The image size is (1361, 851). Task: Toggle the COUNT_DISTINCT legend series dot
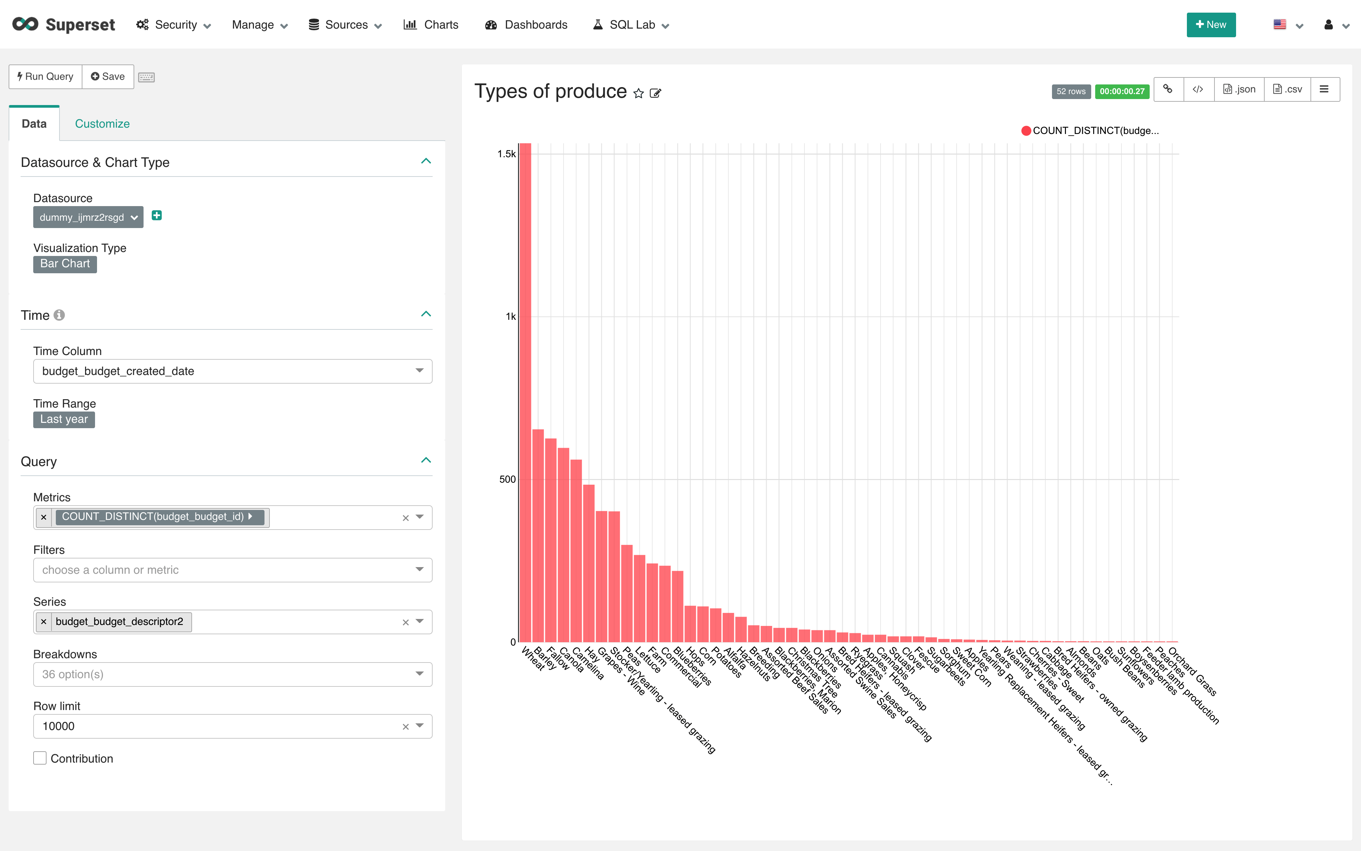(1026, 131)
